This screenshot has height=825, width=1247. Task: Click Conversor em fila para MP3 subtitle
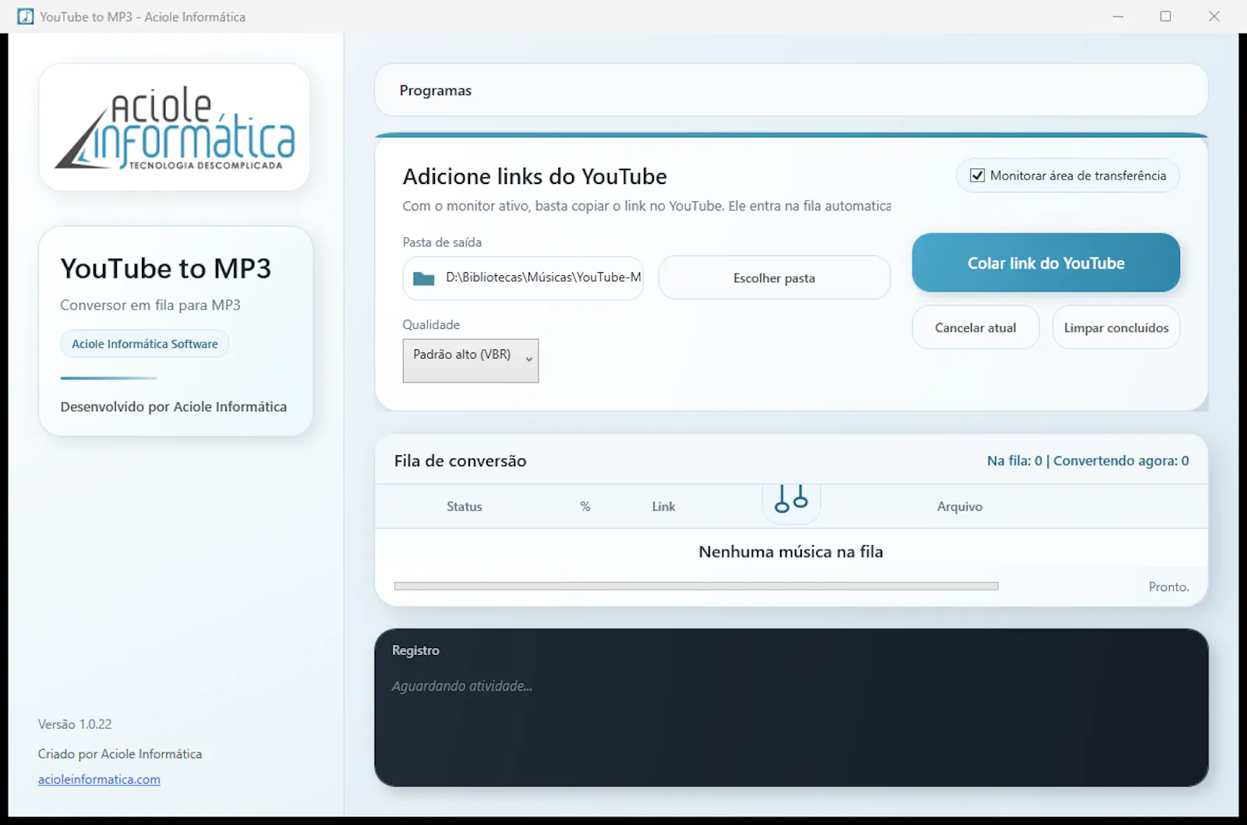coord(150,305)
